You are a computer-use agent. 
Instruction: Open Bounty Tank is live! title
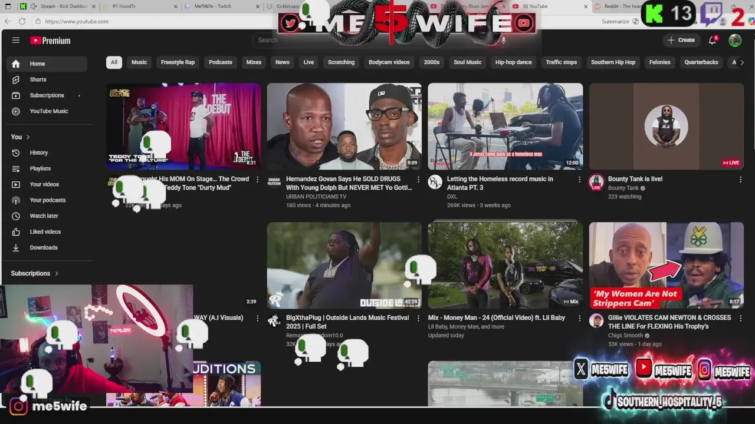[x=635, y=179]
